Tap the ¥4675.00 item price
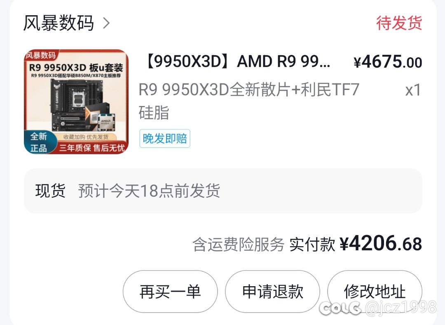Image resolution: width=445 pixels, height=325 pixels. point(388,61)
